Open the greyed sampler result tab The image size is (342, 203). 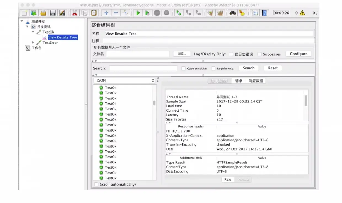220,81
